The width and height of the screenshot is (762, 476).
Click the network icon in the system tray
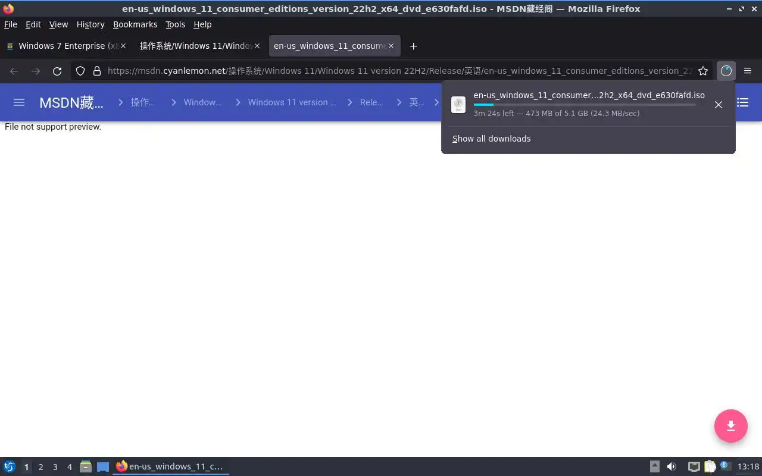pos(694,466)
